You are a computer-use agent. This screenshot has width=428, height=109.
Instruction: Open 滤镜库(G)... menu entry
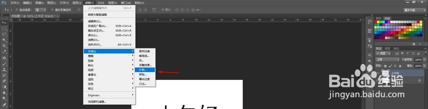point(109,21)
